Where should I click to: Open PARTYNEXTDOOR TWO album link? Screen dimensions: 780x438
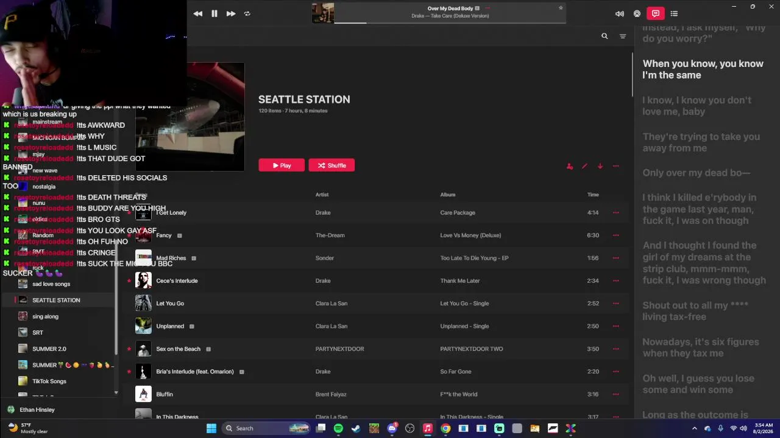pyautogui.click(x=472, y=349)
